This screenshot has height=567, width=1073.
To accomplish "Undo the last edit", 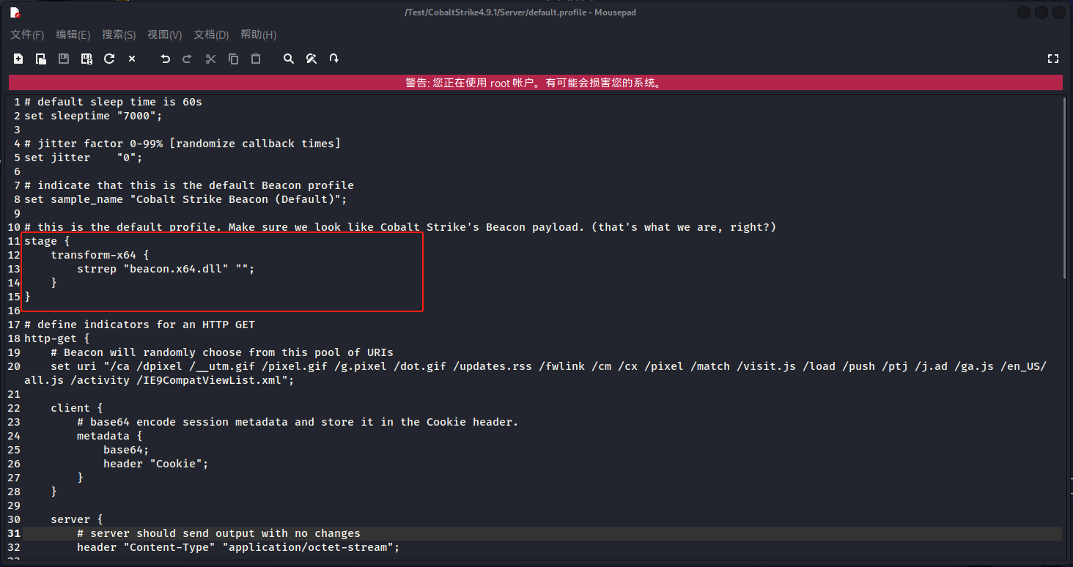I will [x=165, y=59].
